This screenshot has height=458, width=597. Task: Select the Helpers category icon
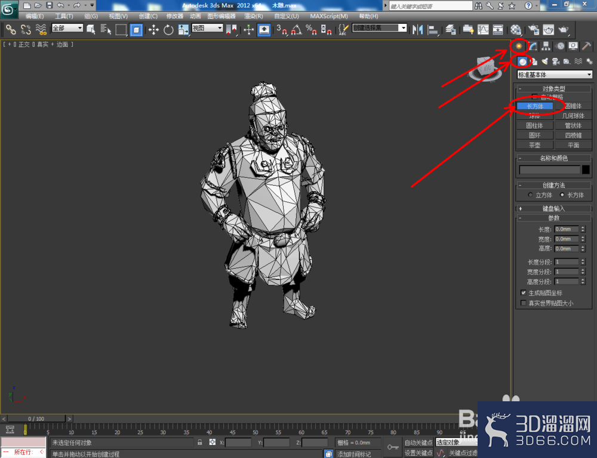pyautogui.click(x=567, y=62)
